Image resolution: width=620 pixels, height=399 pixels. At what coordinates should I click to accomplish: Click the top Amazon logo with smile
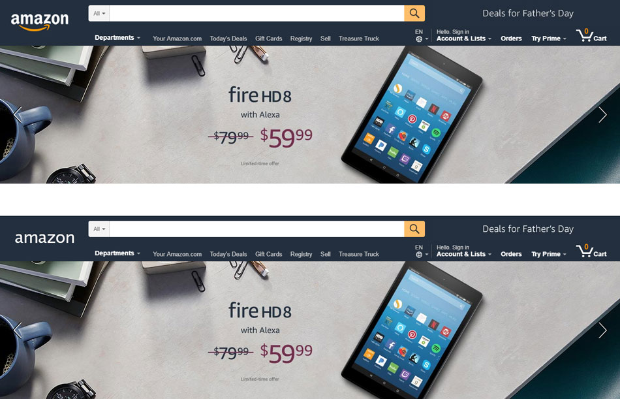point(40,22)
